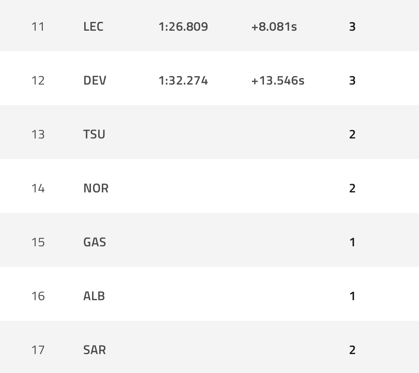Click position number 15
This screenshot has height=373, width=419.
tap(38, 242)
